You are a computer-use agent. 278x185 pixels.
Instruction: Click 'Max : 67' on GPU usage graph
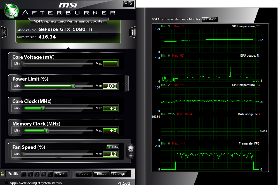[x=178, y=56]
